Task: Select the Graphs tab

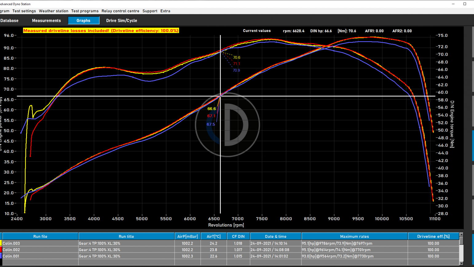Action: coord(83,21)
